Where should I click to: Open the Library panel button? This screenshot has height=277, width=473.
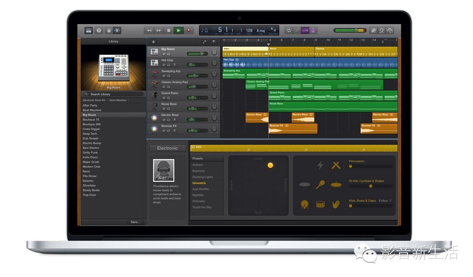point(88,31)
